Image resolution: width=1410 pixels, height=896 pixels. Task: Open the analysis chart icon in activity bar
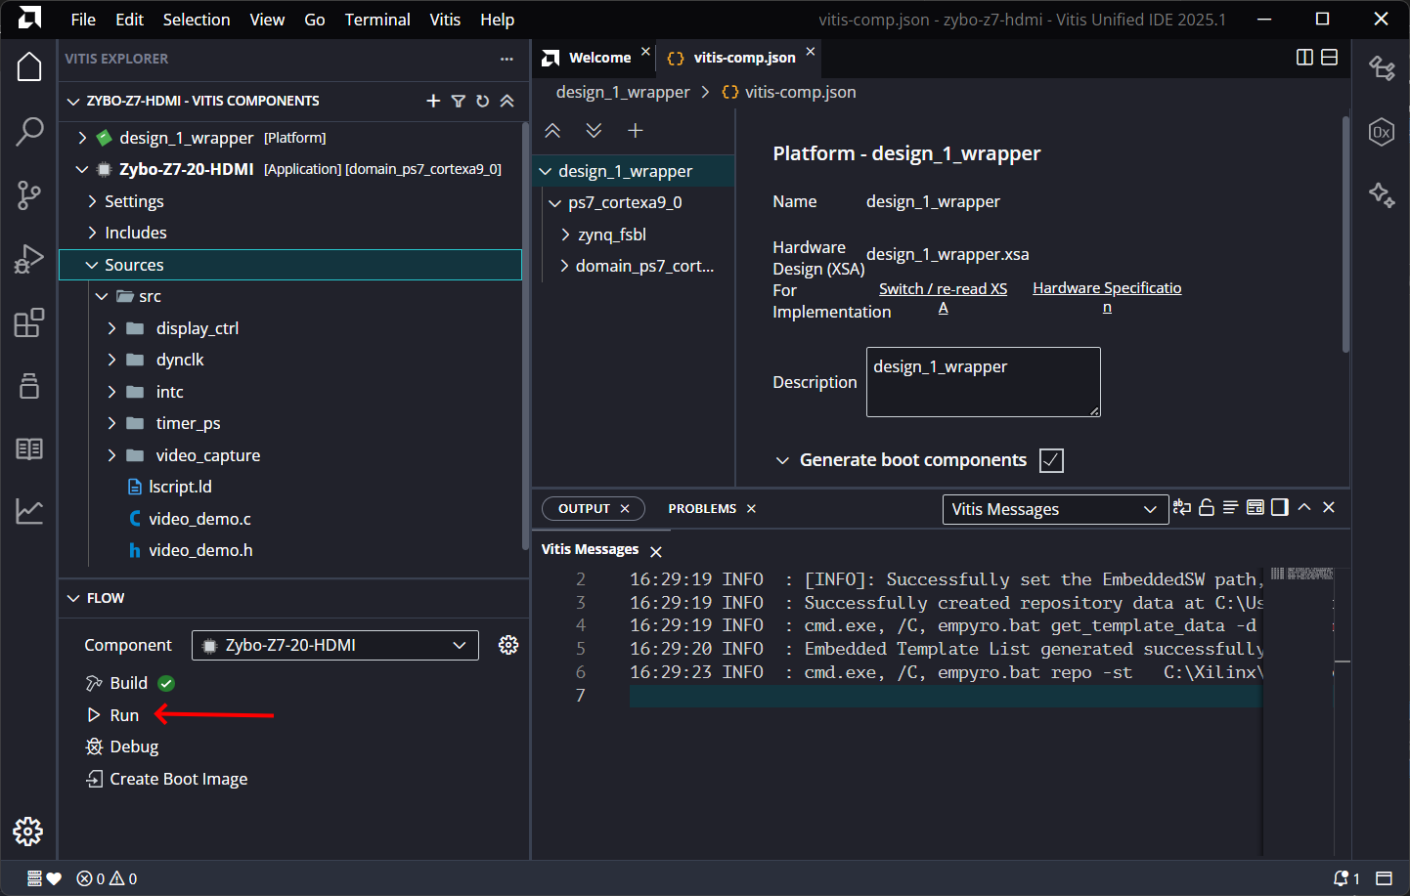(x=29, y=511)
